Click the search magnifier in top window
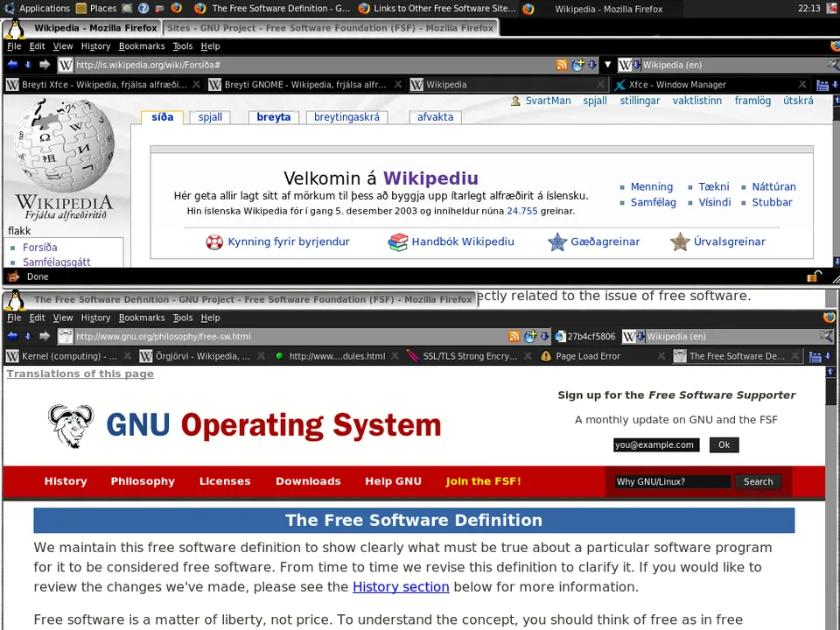Image resolution: width=840 pixels, height=630 pixels. click(x=832, y=65)
